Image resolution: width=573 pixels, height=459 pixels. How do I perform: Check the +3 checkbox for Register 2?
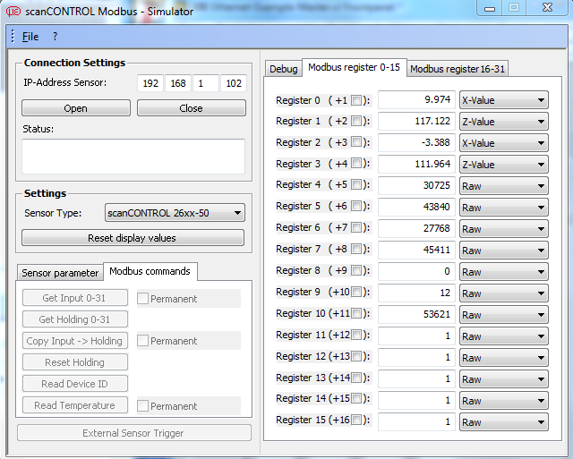pyautogui.click(x=356, y=141)
